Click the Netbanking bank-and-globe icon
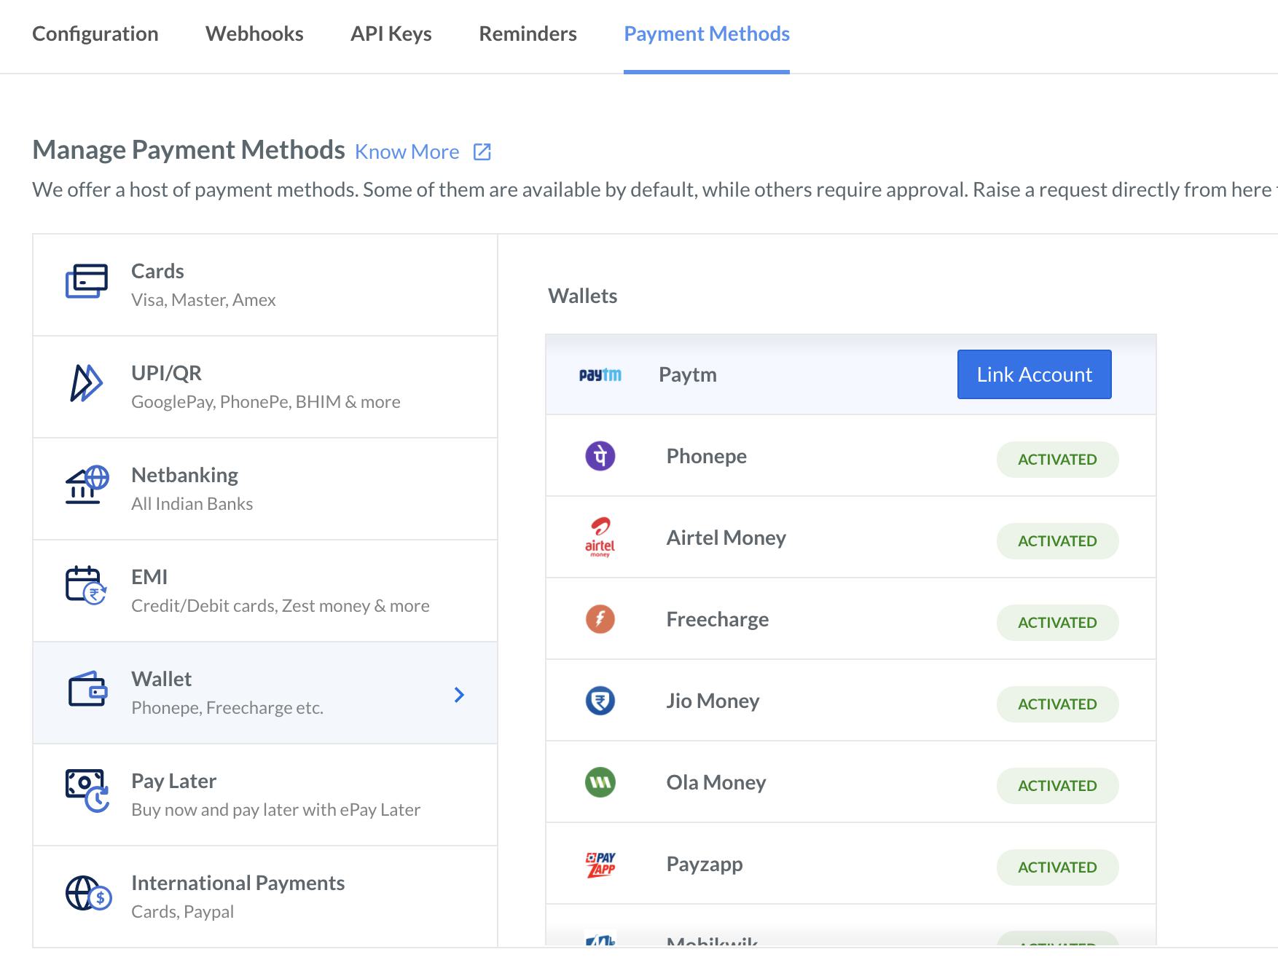The image size is (1278, 976). (87, 485)
